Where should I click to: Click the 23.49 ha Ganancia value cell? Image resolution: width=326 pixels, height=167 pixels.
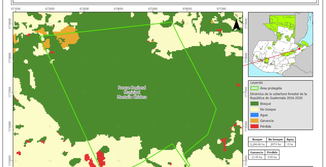pos(256,157)
